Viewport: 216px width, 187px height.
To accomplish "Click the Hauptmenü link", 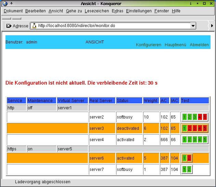I will [x=175, y=45].
